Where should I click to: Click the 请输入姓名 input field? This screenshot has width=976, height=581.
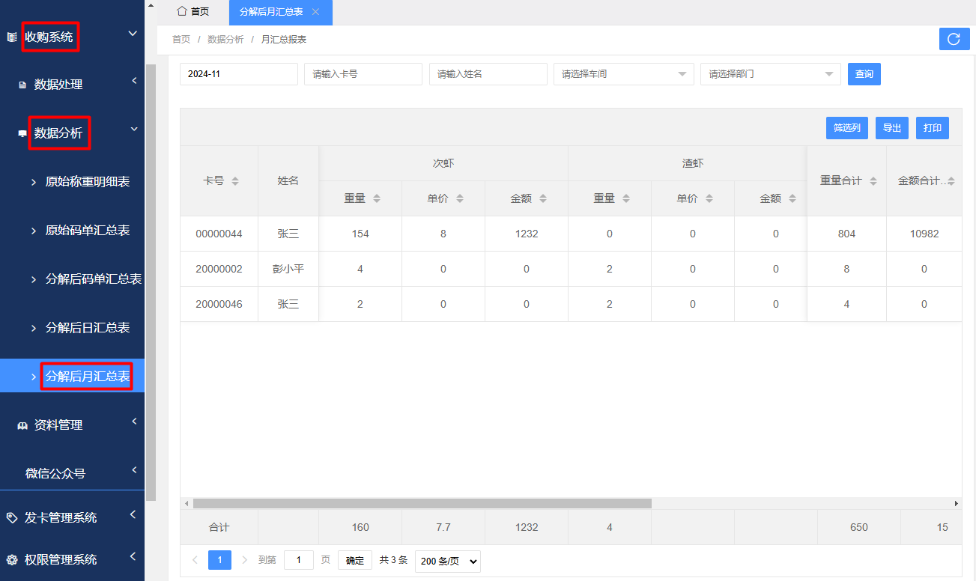pos(488,74)
